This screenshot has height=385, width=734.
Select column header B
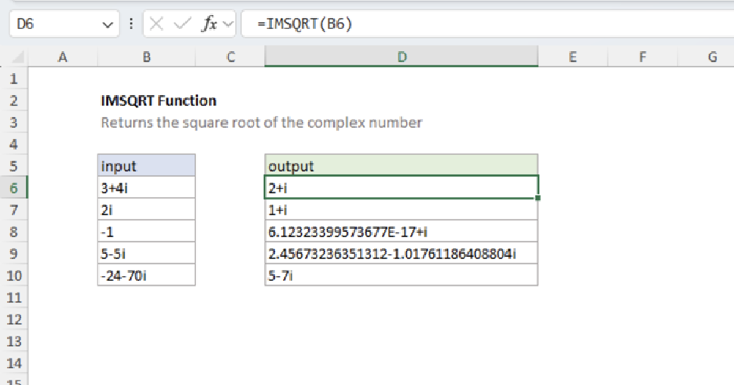146,56
